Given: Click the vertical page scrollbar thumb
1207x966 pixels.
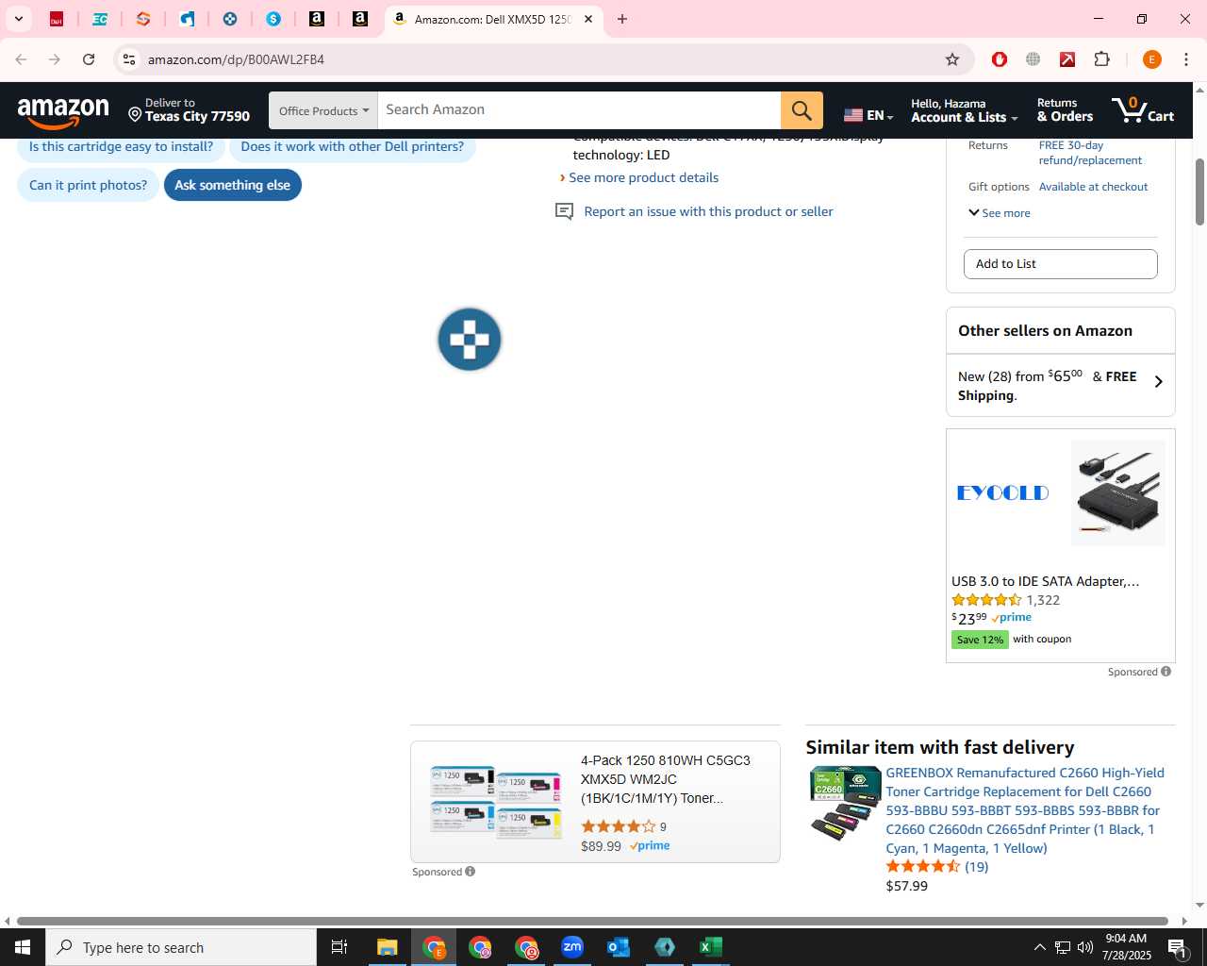Looking at the screenshot, I should (1199, 192).
